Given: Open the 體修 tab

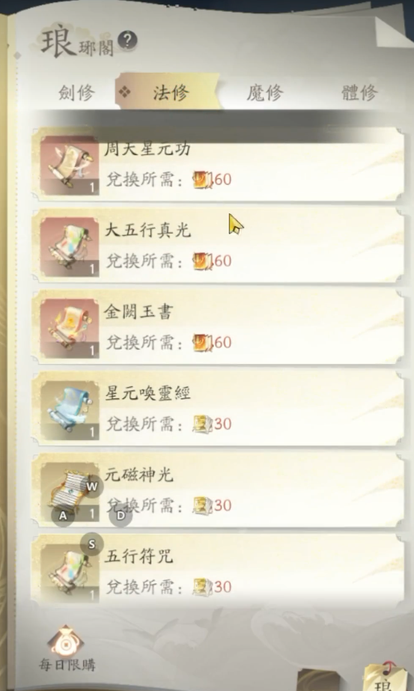Looking at the screenshot, I should click(x=359, y=93).
